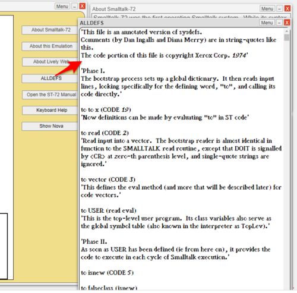The image size is (297, 293).
Task: Minimize the ALLDEFS window
Action: pyautogui.click(x=279, y=23)
